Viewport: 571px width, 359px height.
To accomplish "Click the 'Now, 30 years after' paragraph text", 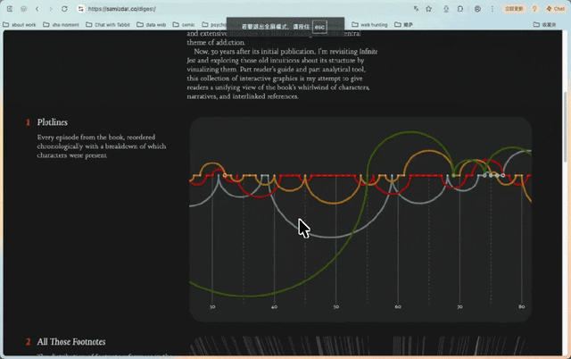I will 282,73.
